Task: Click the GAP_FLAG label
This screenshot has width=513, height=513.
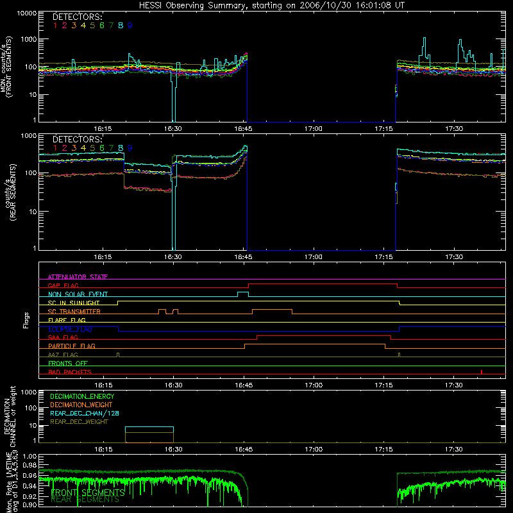Action: click(63, 285)
